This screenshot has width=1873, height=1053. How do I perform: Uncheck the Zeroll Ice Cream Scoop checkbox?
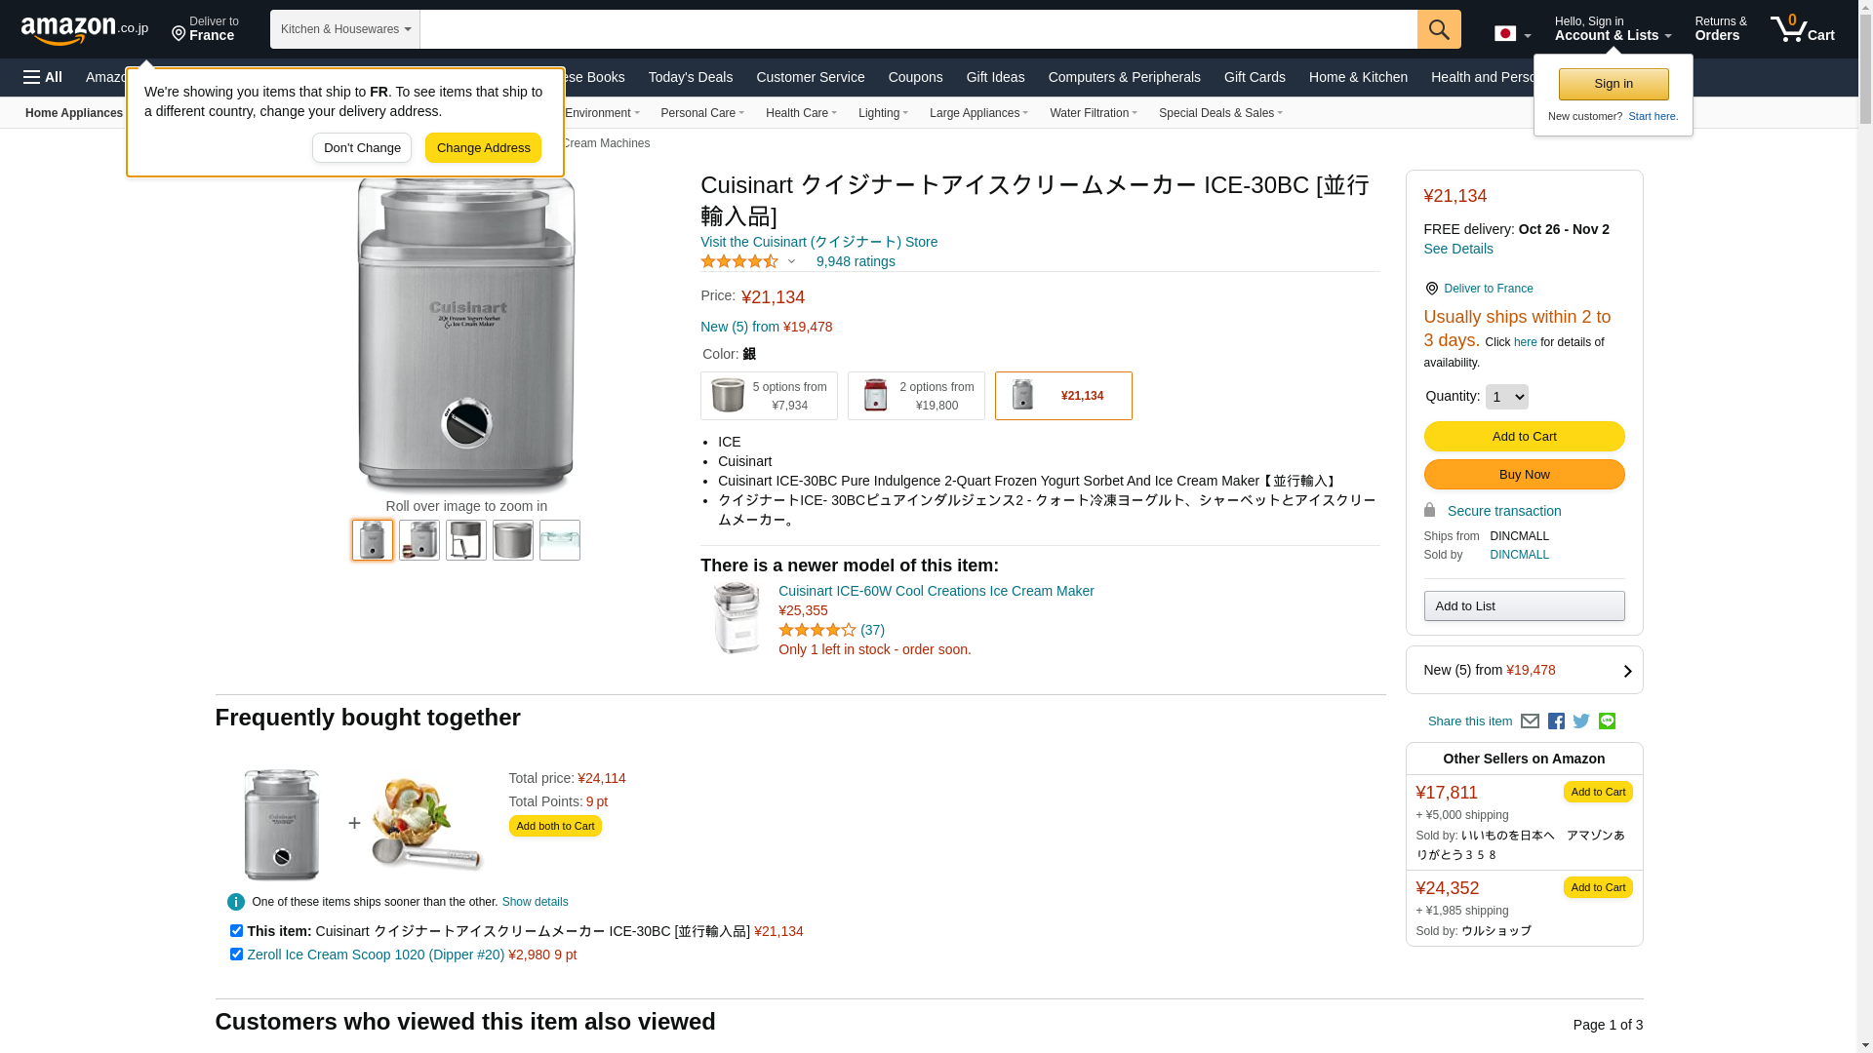236,955
